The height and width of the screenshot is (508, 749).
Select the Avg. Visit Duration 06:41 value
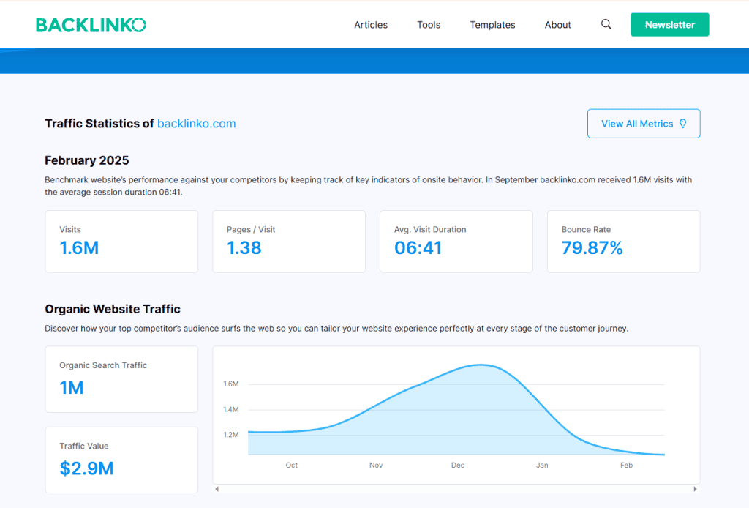point(418,248)
